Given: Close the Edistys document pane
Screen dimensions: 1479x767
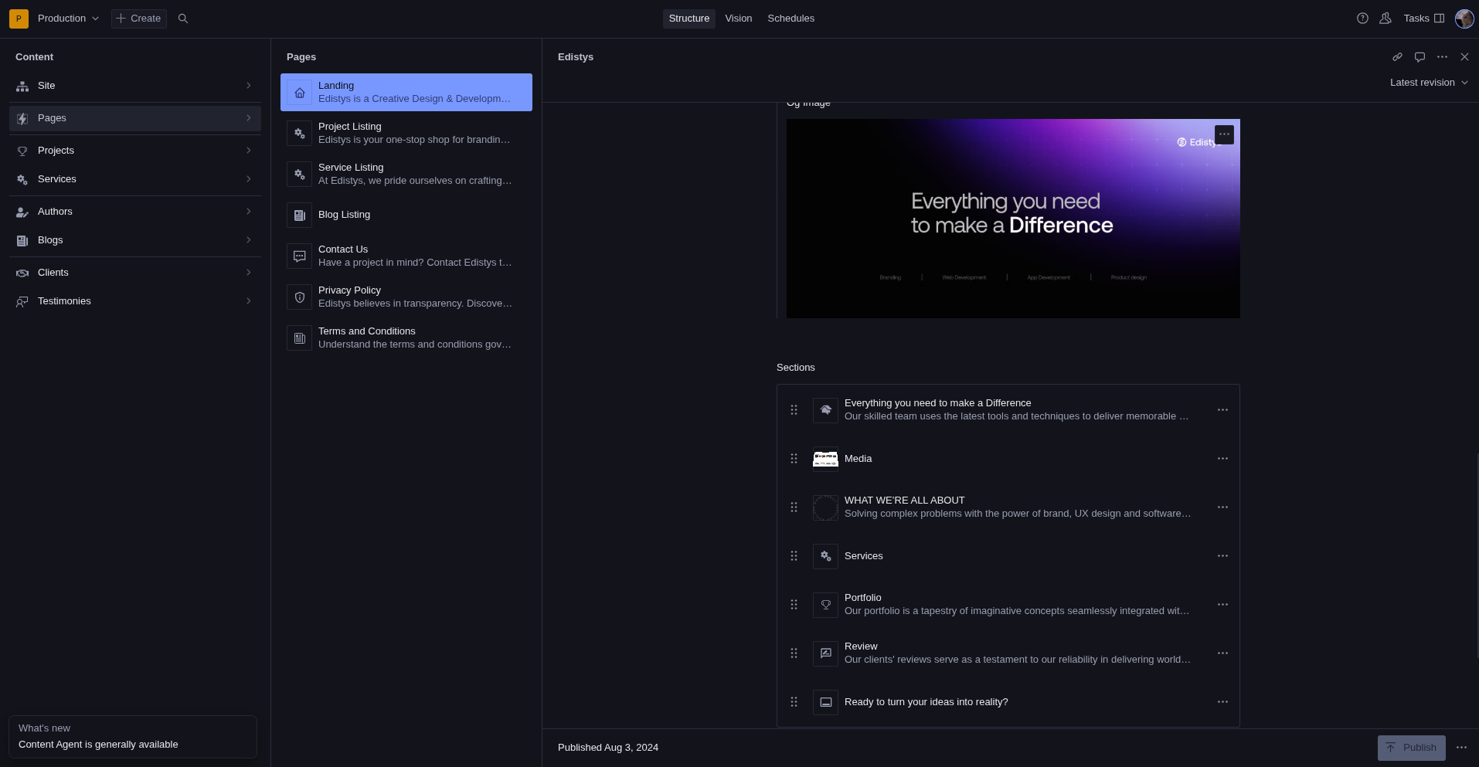Looking at the screenshot, I should [x=1464, y=57].
